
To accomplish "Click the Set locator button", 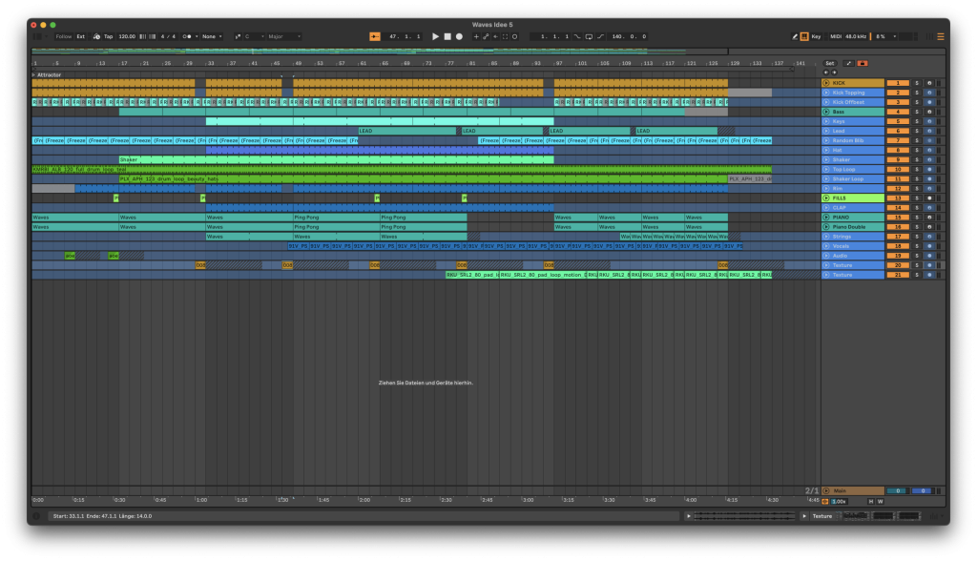I will 829,63.
